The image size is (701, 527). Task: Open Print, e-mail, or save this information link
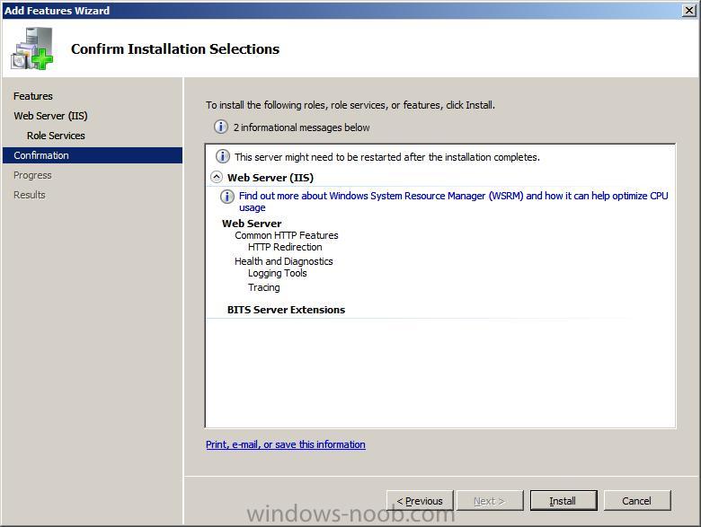286,444
